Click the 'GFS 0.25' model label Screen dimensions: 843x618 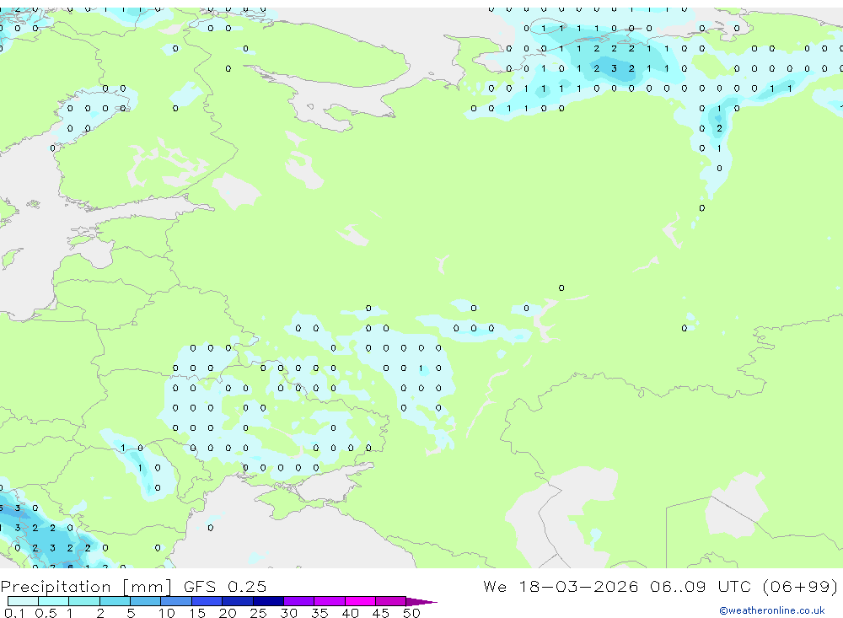225,586
